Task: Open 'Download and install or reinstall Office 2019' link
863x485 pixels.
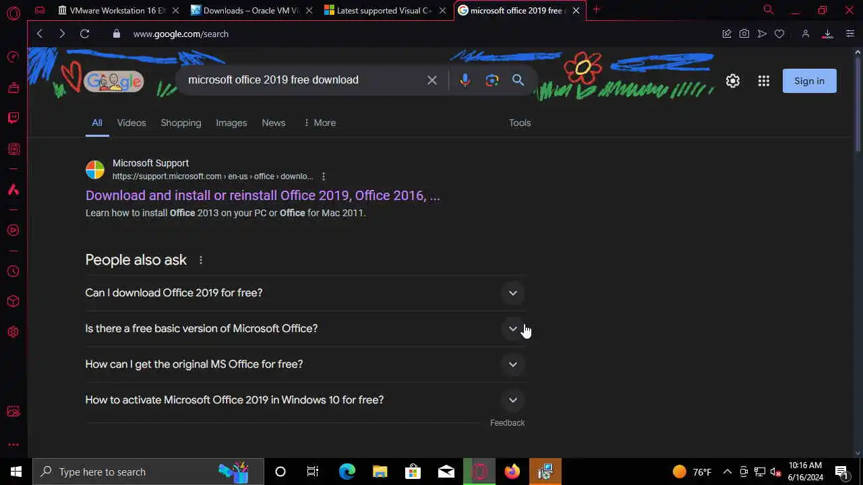Action: [x=263, y=195]
